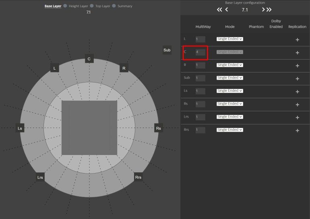
Task: Add replication for the Rrs channel
Action: tap(297, 130)
